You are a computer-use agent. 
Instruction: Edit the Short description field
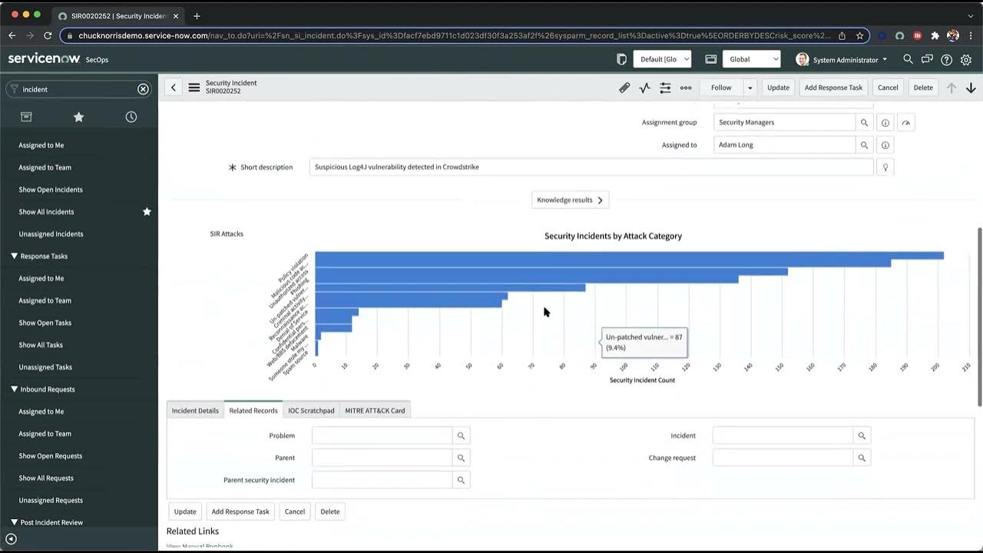[591, 167]
